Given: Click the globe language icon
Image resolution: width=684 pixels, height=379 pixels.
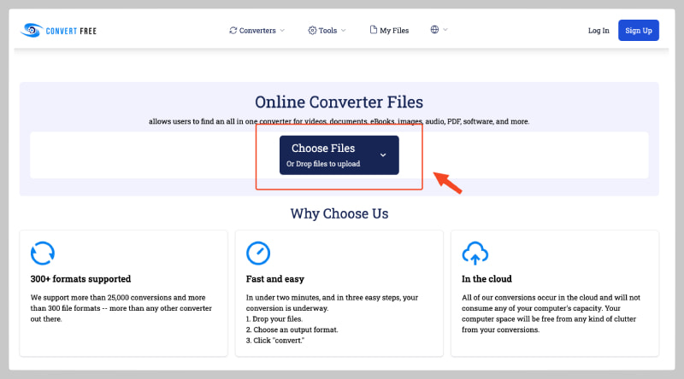Looking at the screenshot, I should [434, 30].
